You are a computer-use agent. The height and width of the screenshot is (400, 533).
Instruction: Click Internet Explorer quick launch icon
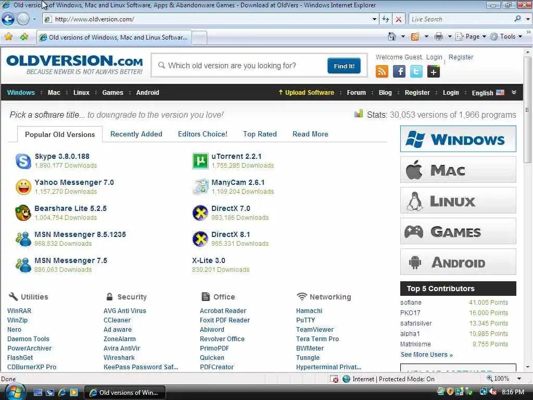[62, 392]
